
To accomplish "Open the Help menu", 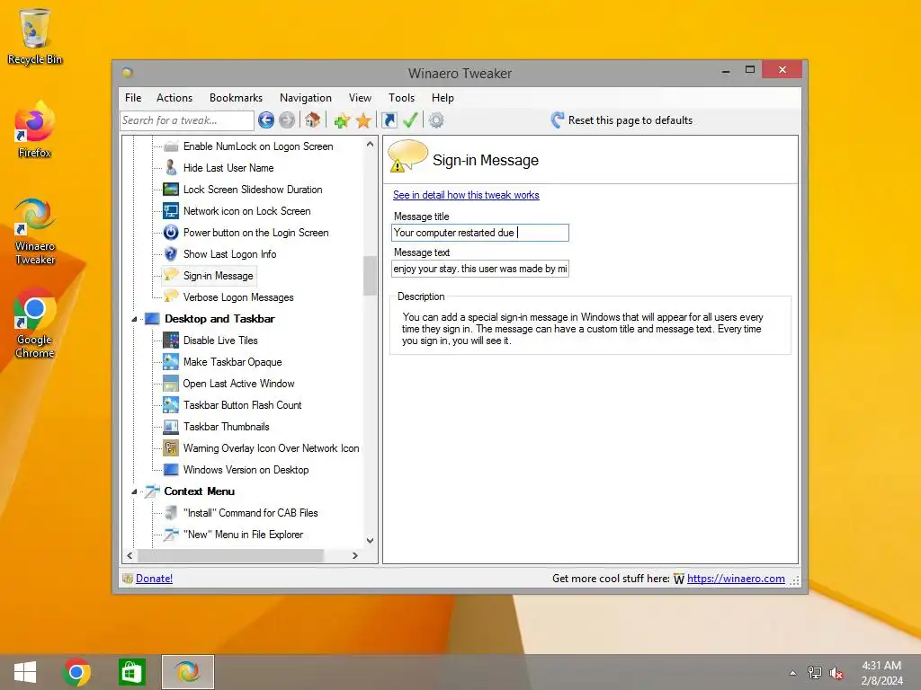I will pyautogui.click(x=443, y=98).
